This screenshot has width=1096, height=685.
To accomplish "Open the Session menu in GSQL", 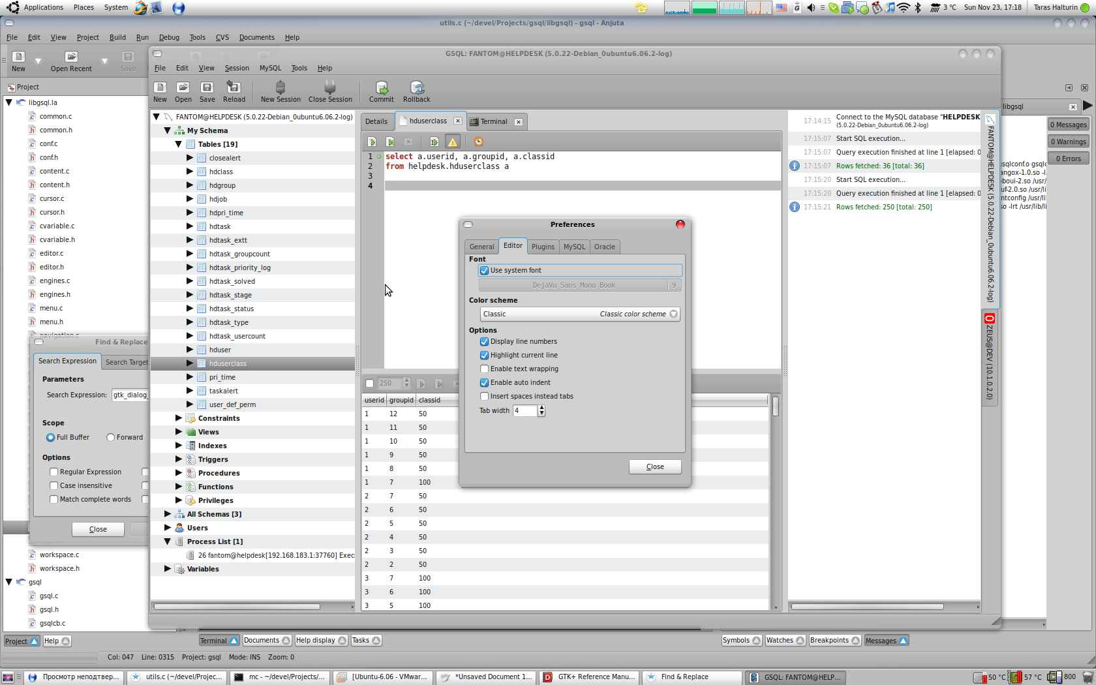I will tap(237, 68).
